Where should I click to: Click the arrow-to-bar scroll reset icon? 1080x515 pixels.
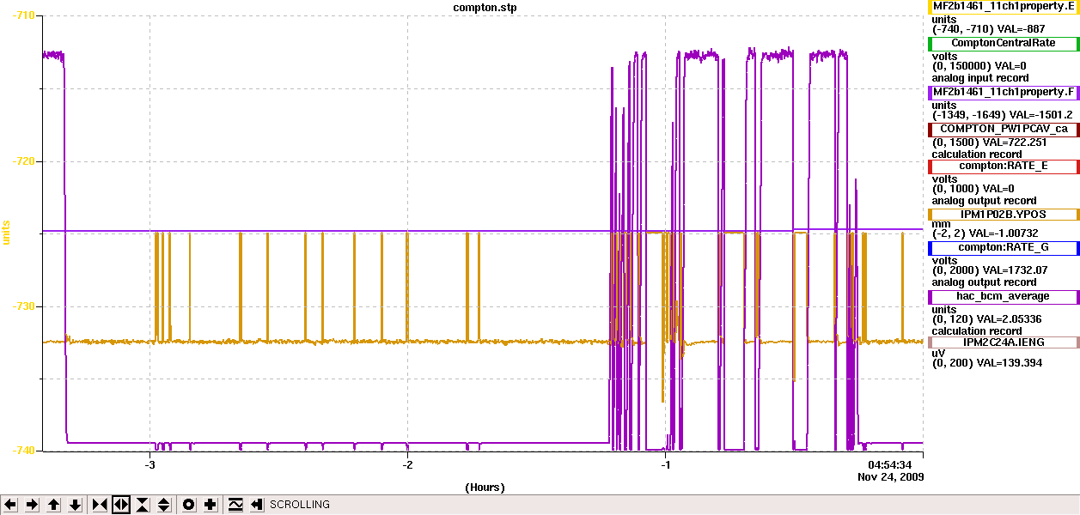coord(256,505)
